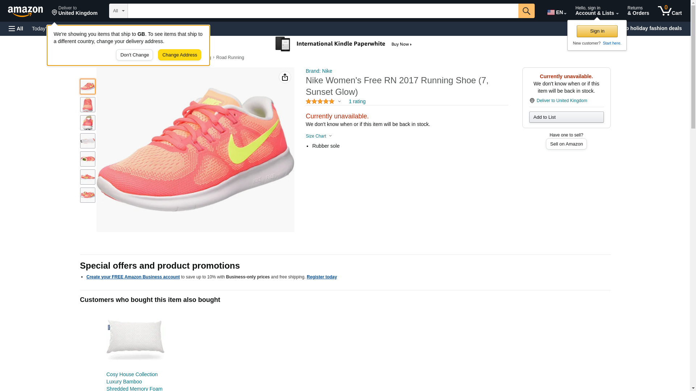Click the International Kindle Paperwhite banner
This screenshot has height=391, width=696.
point(344,44)
